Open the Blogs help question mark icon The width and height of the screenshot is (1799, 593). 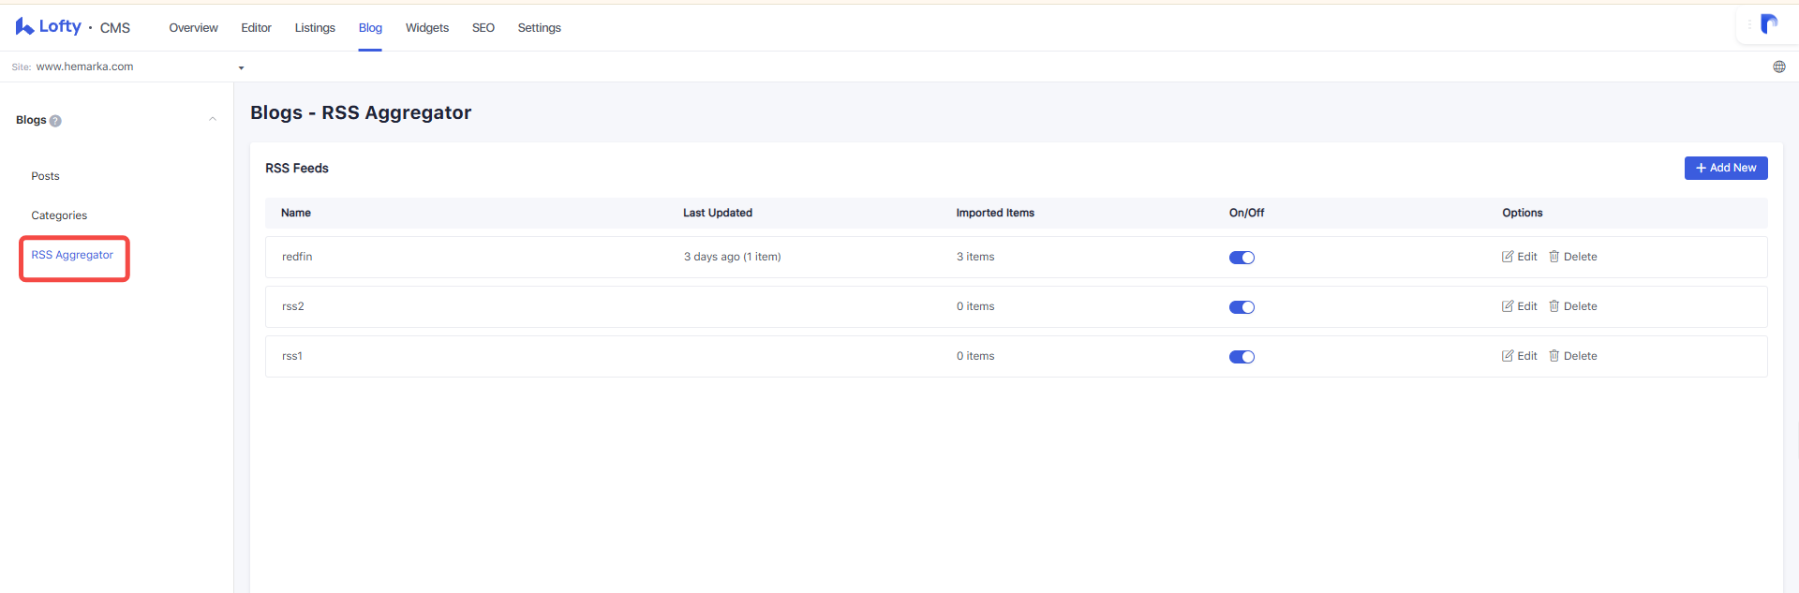point(55,121)
